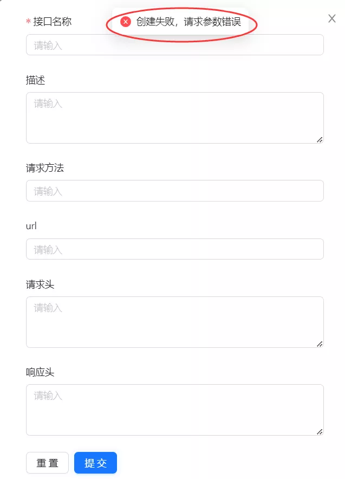Click the 请求方法 field label
Viewport: 345px width, 479px height.
pos(45,168)
